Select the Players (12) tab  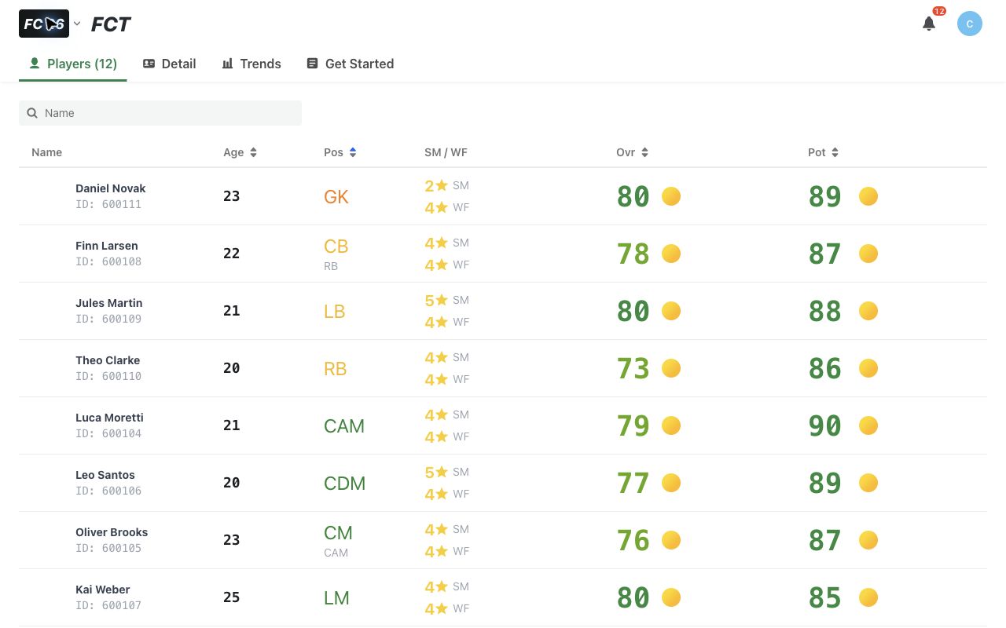73,64
